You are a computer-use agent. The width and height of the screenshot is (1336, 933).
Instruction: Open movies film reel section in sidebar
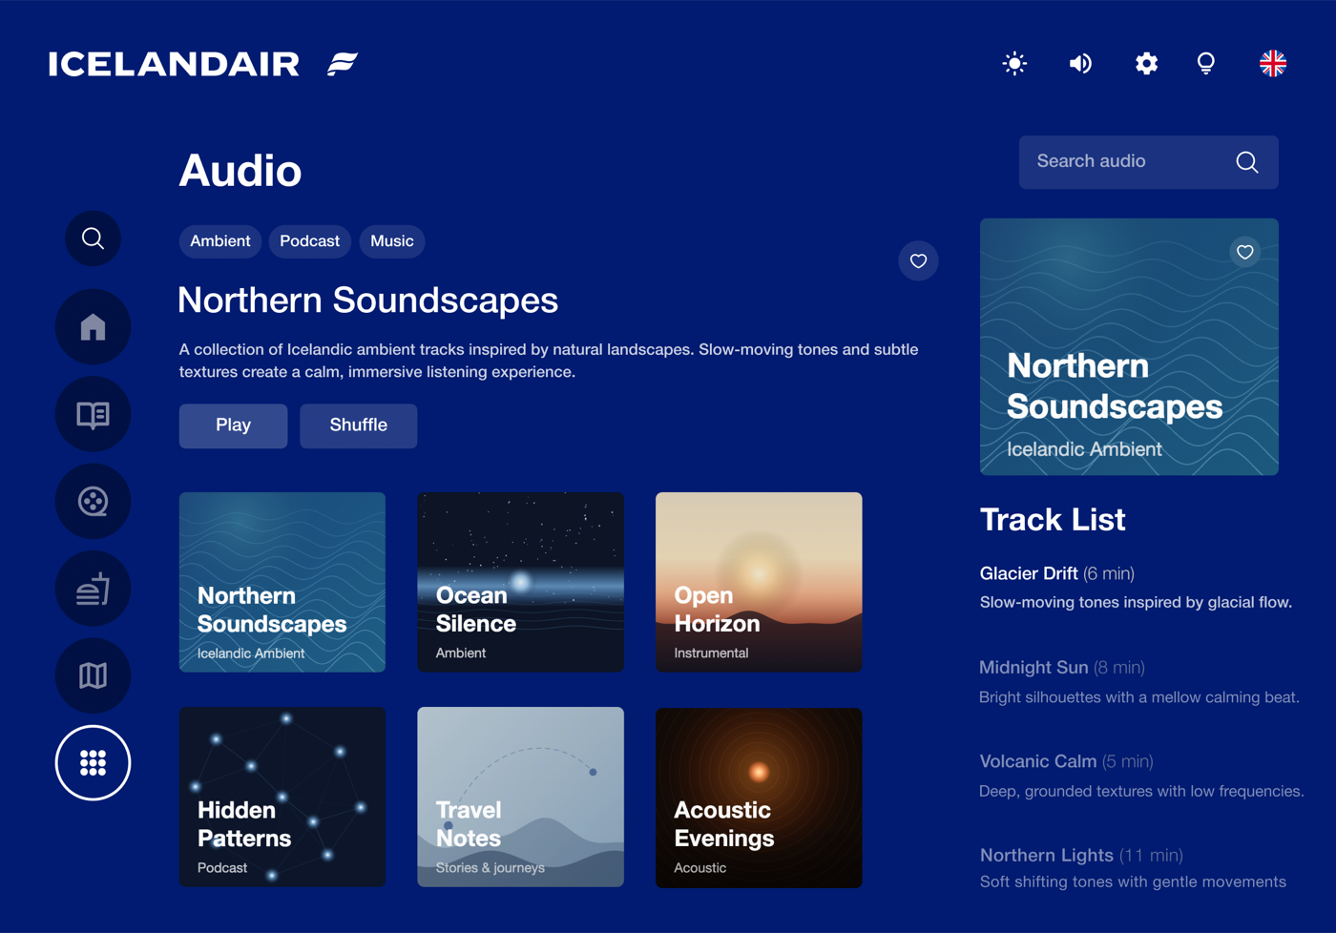click(93, 501)
